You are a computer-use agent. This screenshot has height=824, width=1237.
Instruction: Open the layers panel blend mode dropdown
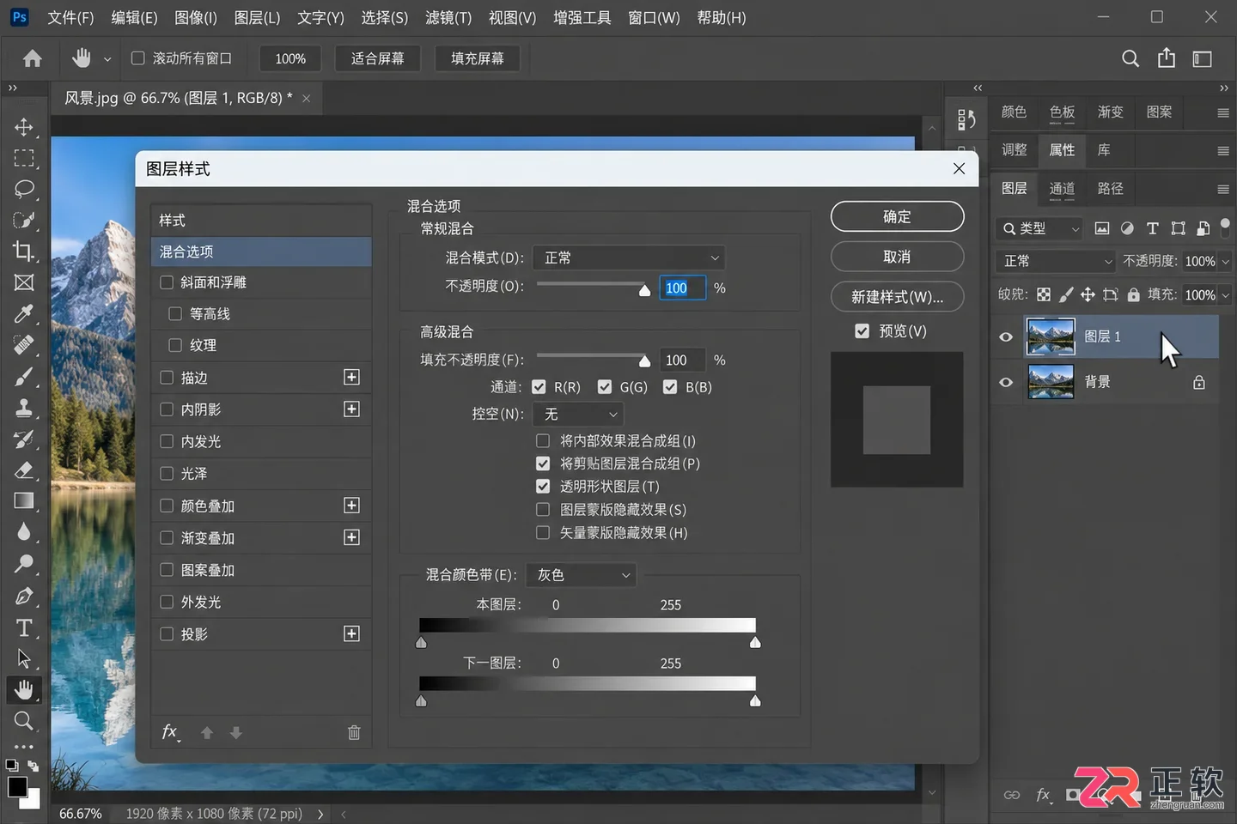pos(1057,261)
